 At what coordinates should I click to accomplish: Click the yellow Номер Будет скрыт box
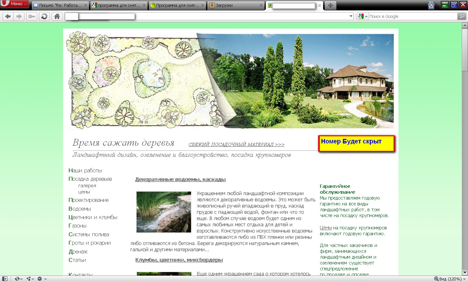[357, 143]
